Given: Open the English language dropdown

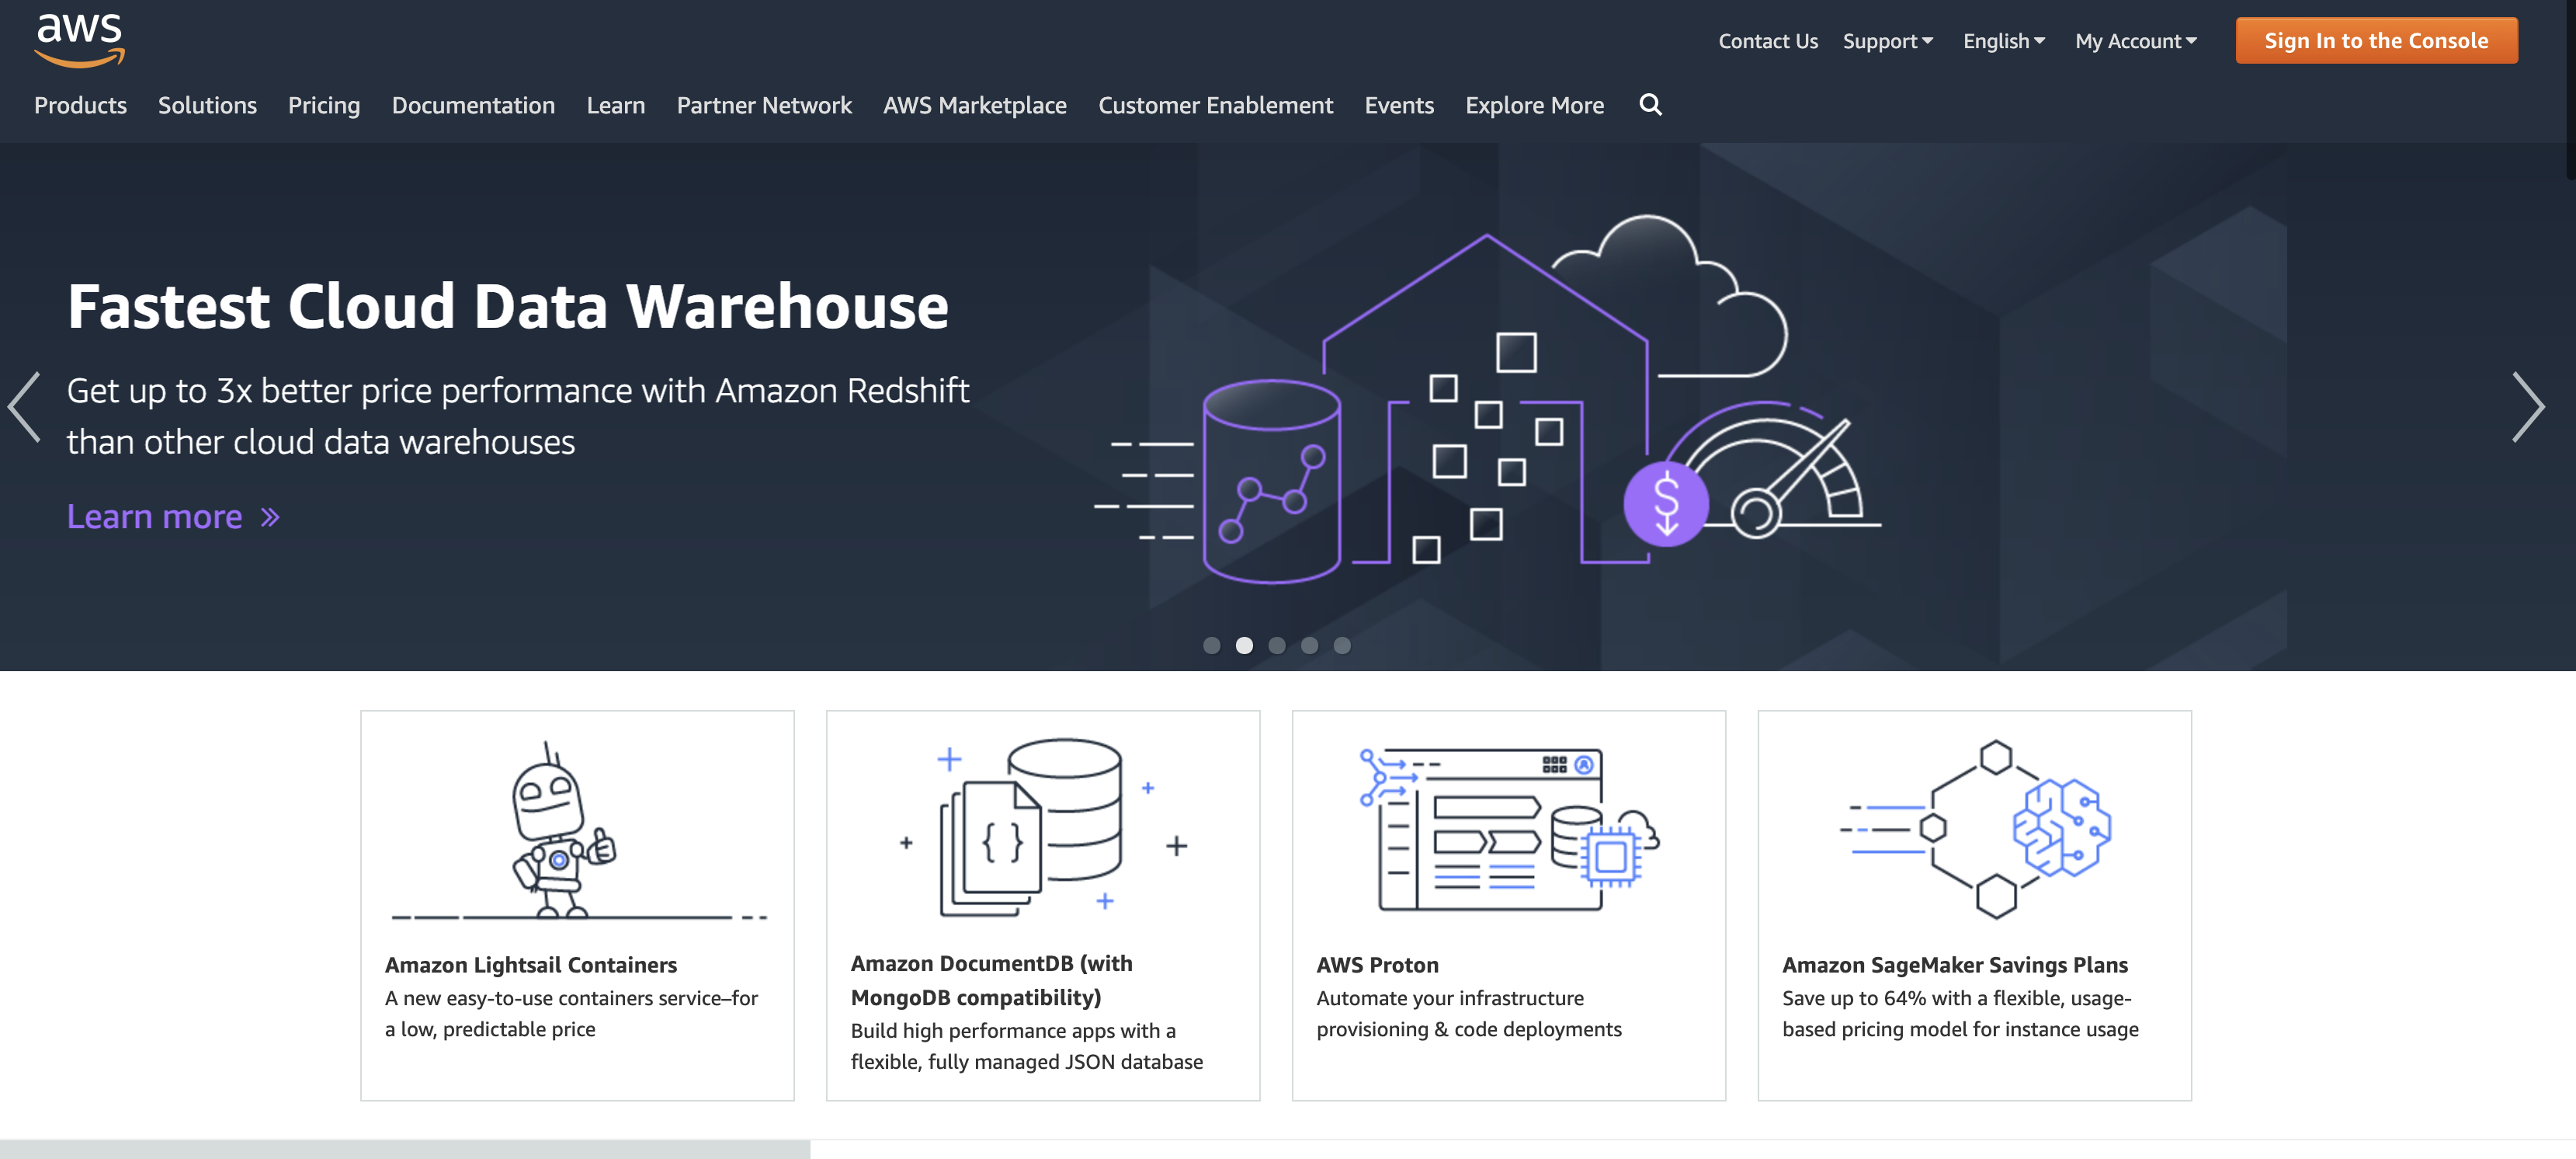Looking at the screenshot, I should pyautogui.click(x=2003, y=41).
